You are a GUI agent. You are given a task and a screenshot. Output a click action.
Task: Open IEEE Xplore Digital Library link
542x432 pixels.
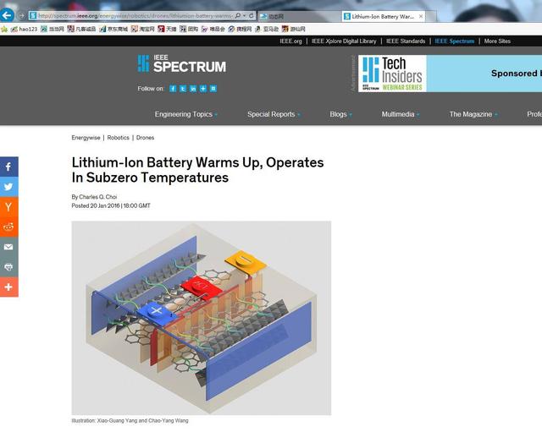pos(344,41)
